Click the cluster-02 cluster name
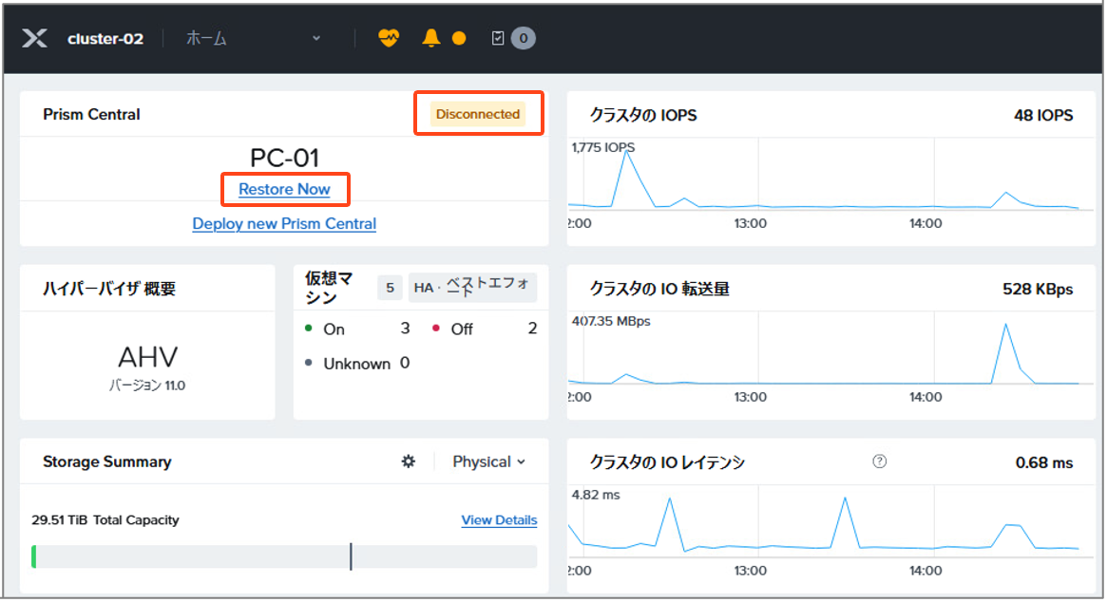This screenshot has width=1107, height=602. [x=105, y=39]
